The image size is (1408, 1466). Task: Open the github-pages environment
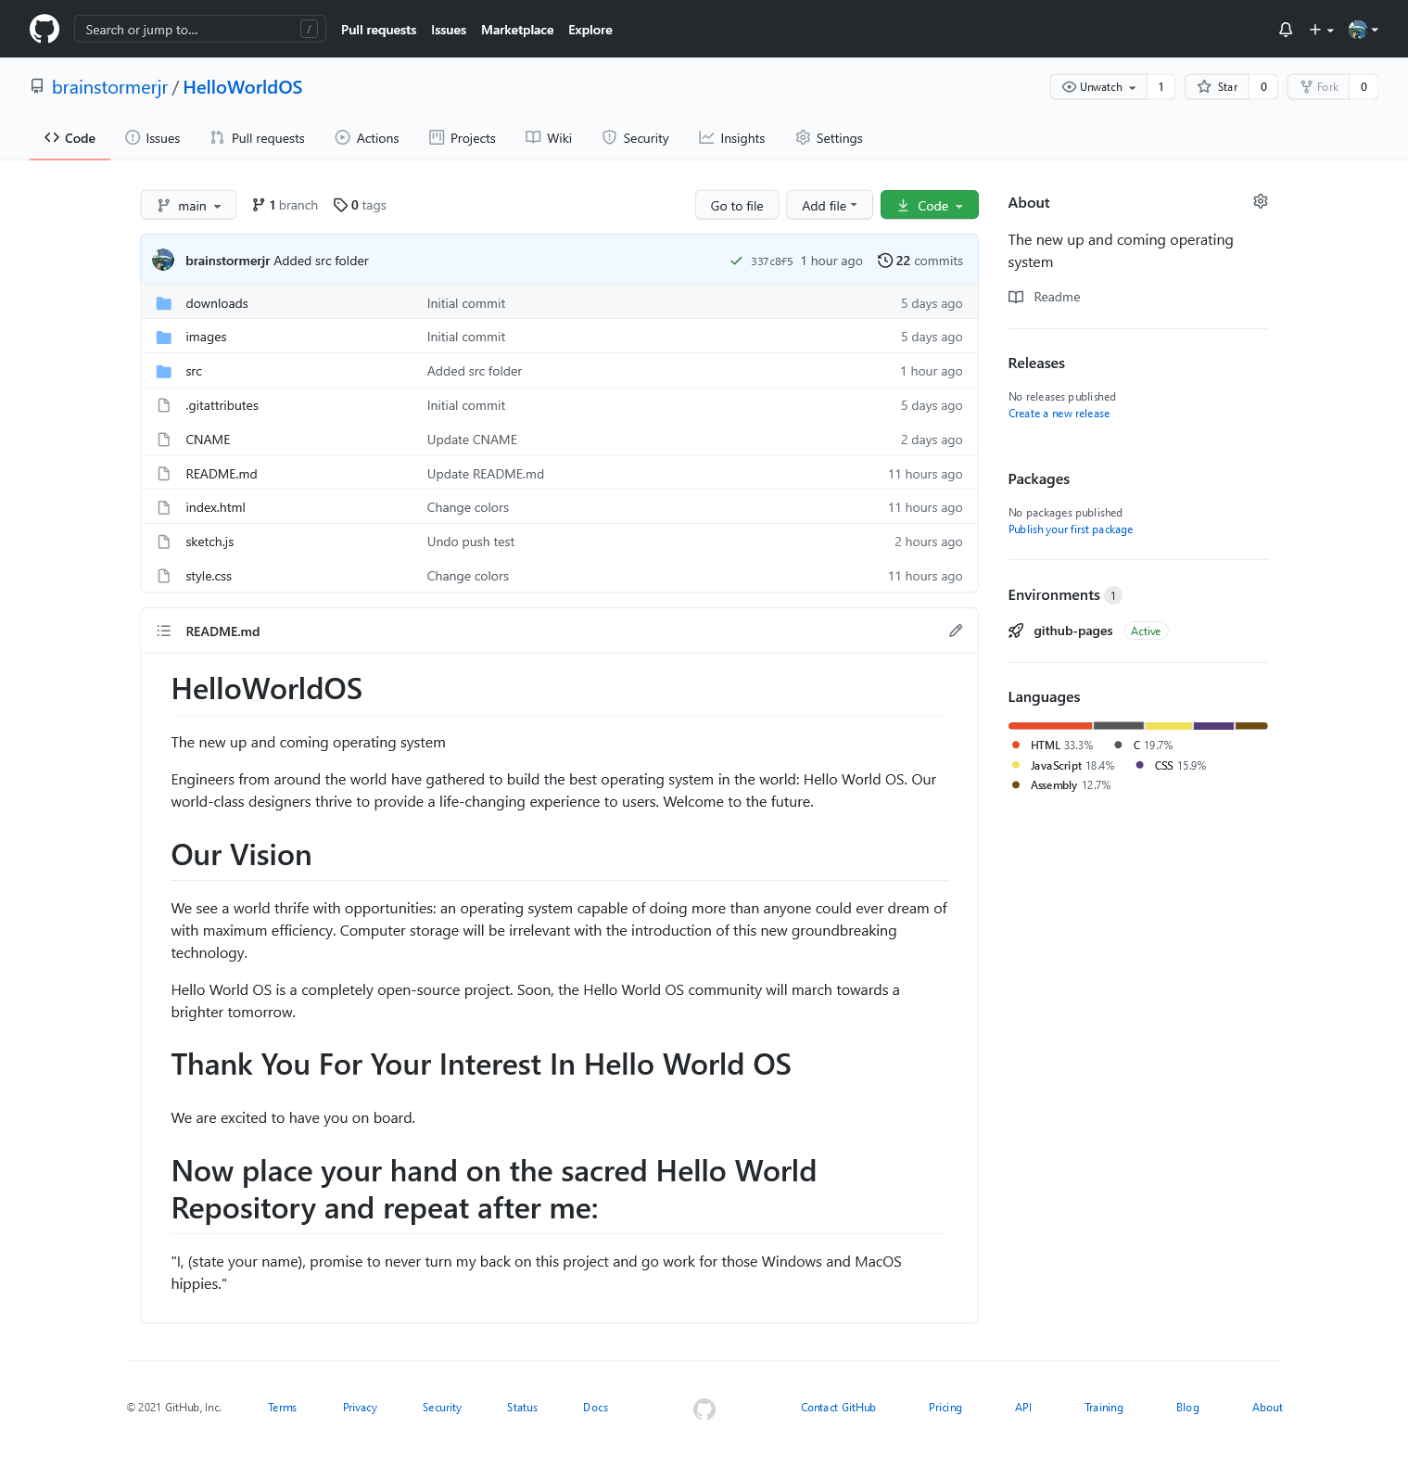click(x=1073, y=631)
